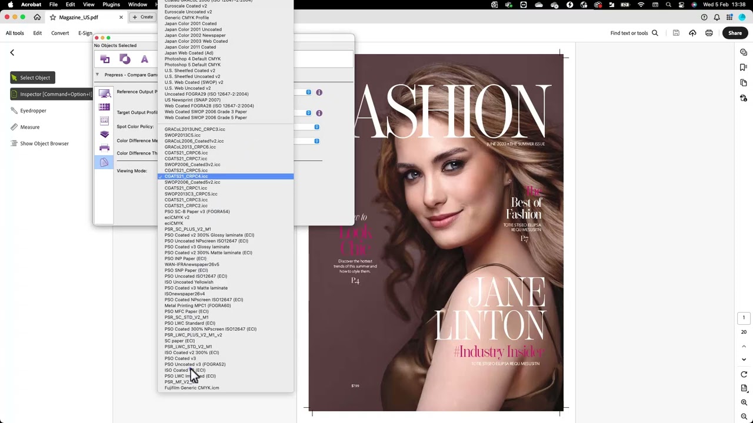Click the circle-square shapes mode icon

pos(125,59)
